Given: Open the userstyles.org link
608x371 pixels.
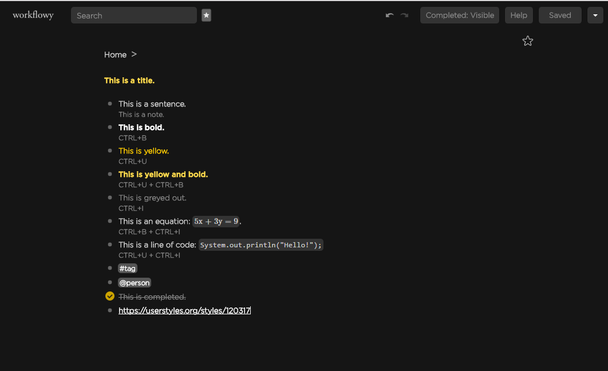Looking at the screenshot, I should 184,310.
